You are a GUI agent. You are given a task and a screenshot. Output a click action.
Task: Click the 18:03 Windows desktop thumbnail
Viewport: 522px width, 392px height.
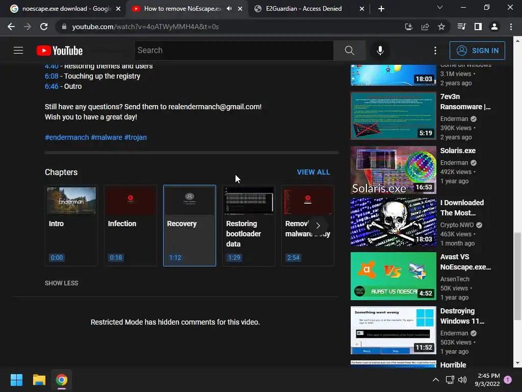pyautogui.click(x=393, y=75)
